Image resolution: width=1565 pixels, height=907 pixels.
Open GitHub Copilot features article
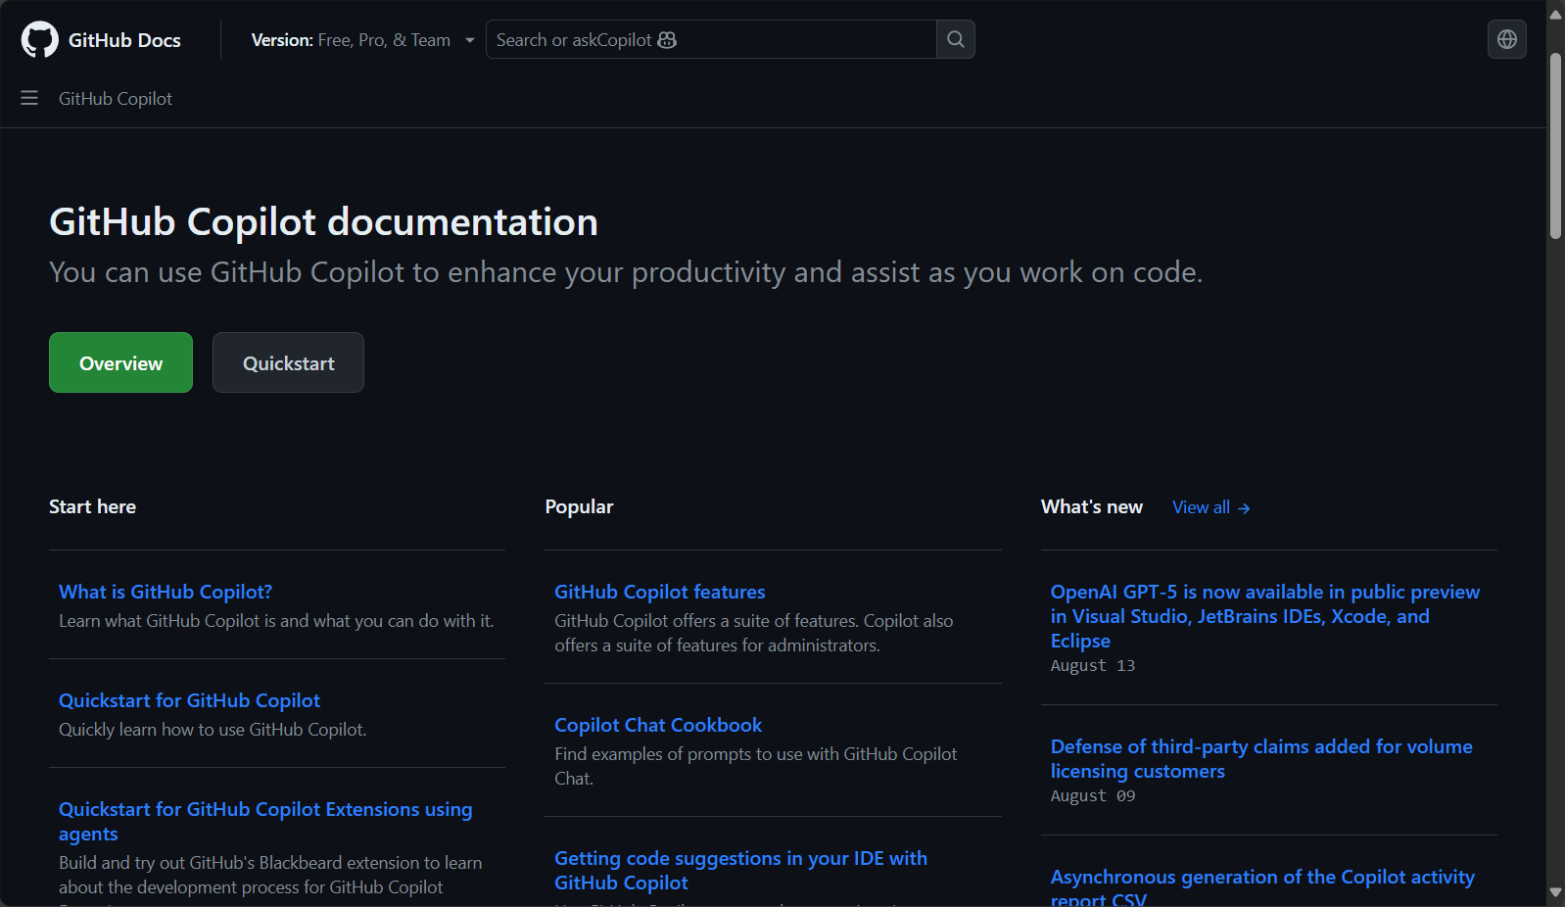pos(660,592)
